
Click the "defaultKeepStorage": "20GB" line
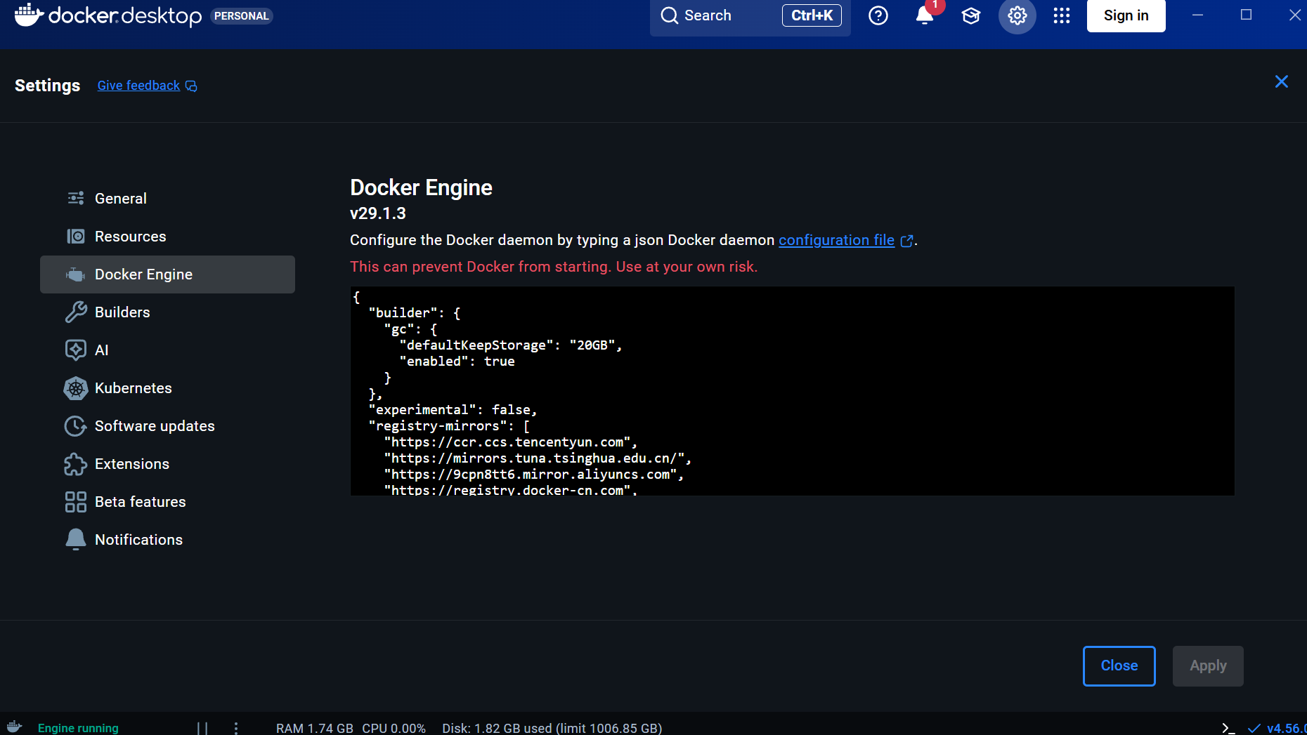pyautogui.click(x=510, y=345)
